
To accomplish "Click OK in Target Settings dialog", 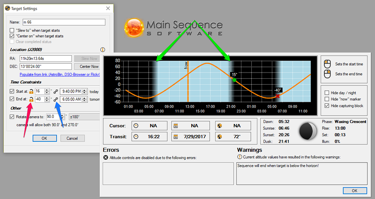I will tap(45, 138).
